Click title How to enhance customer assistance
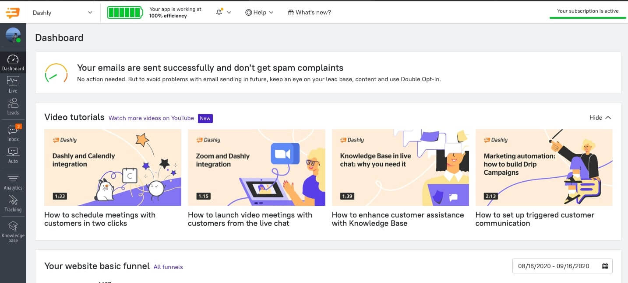This screenshot has width=628, height=283. tap(398, 219)
